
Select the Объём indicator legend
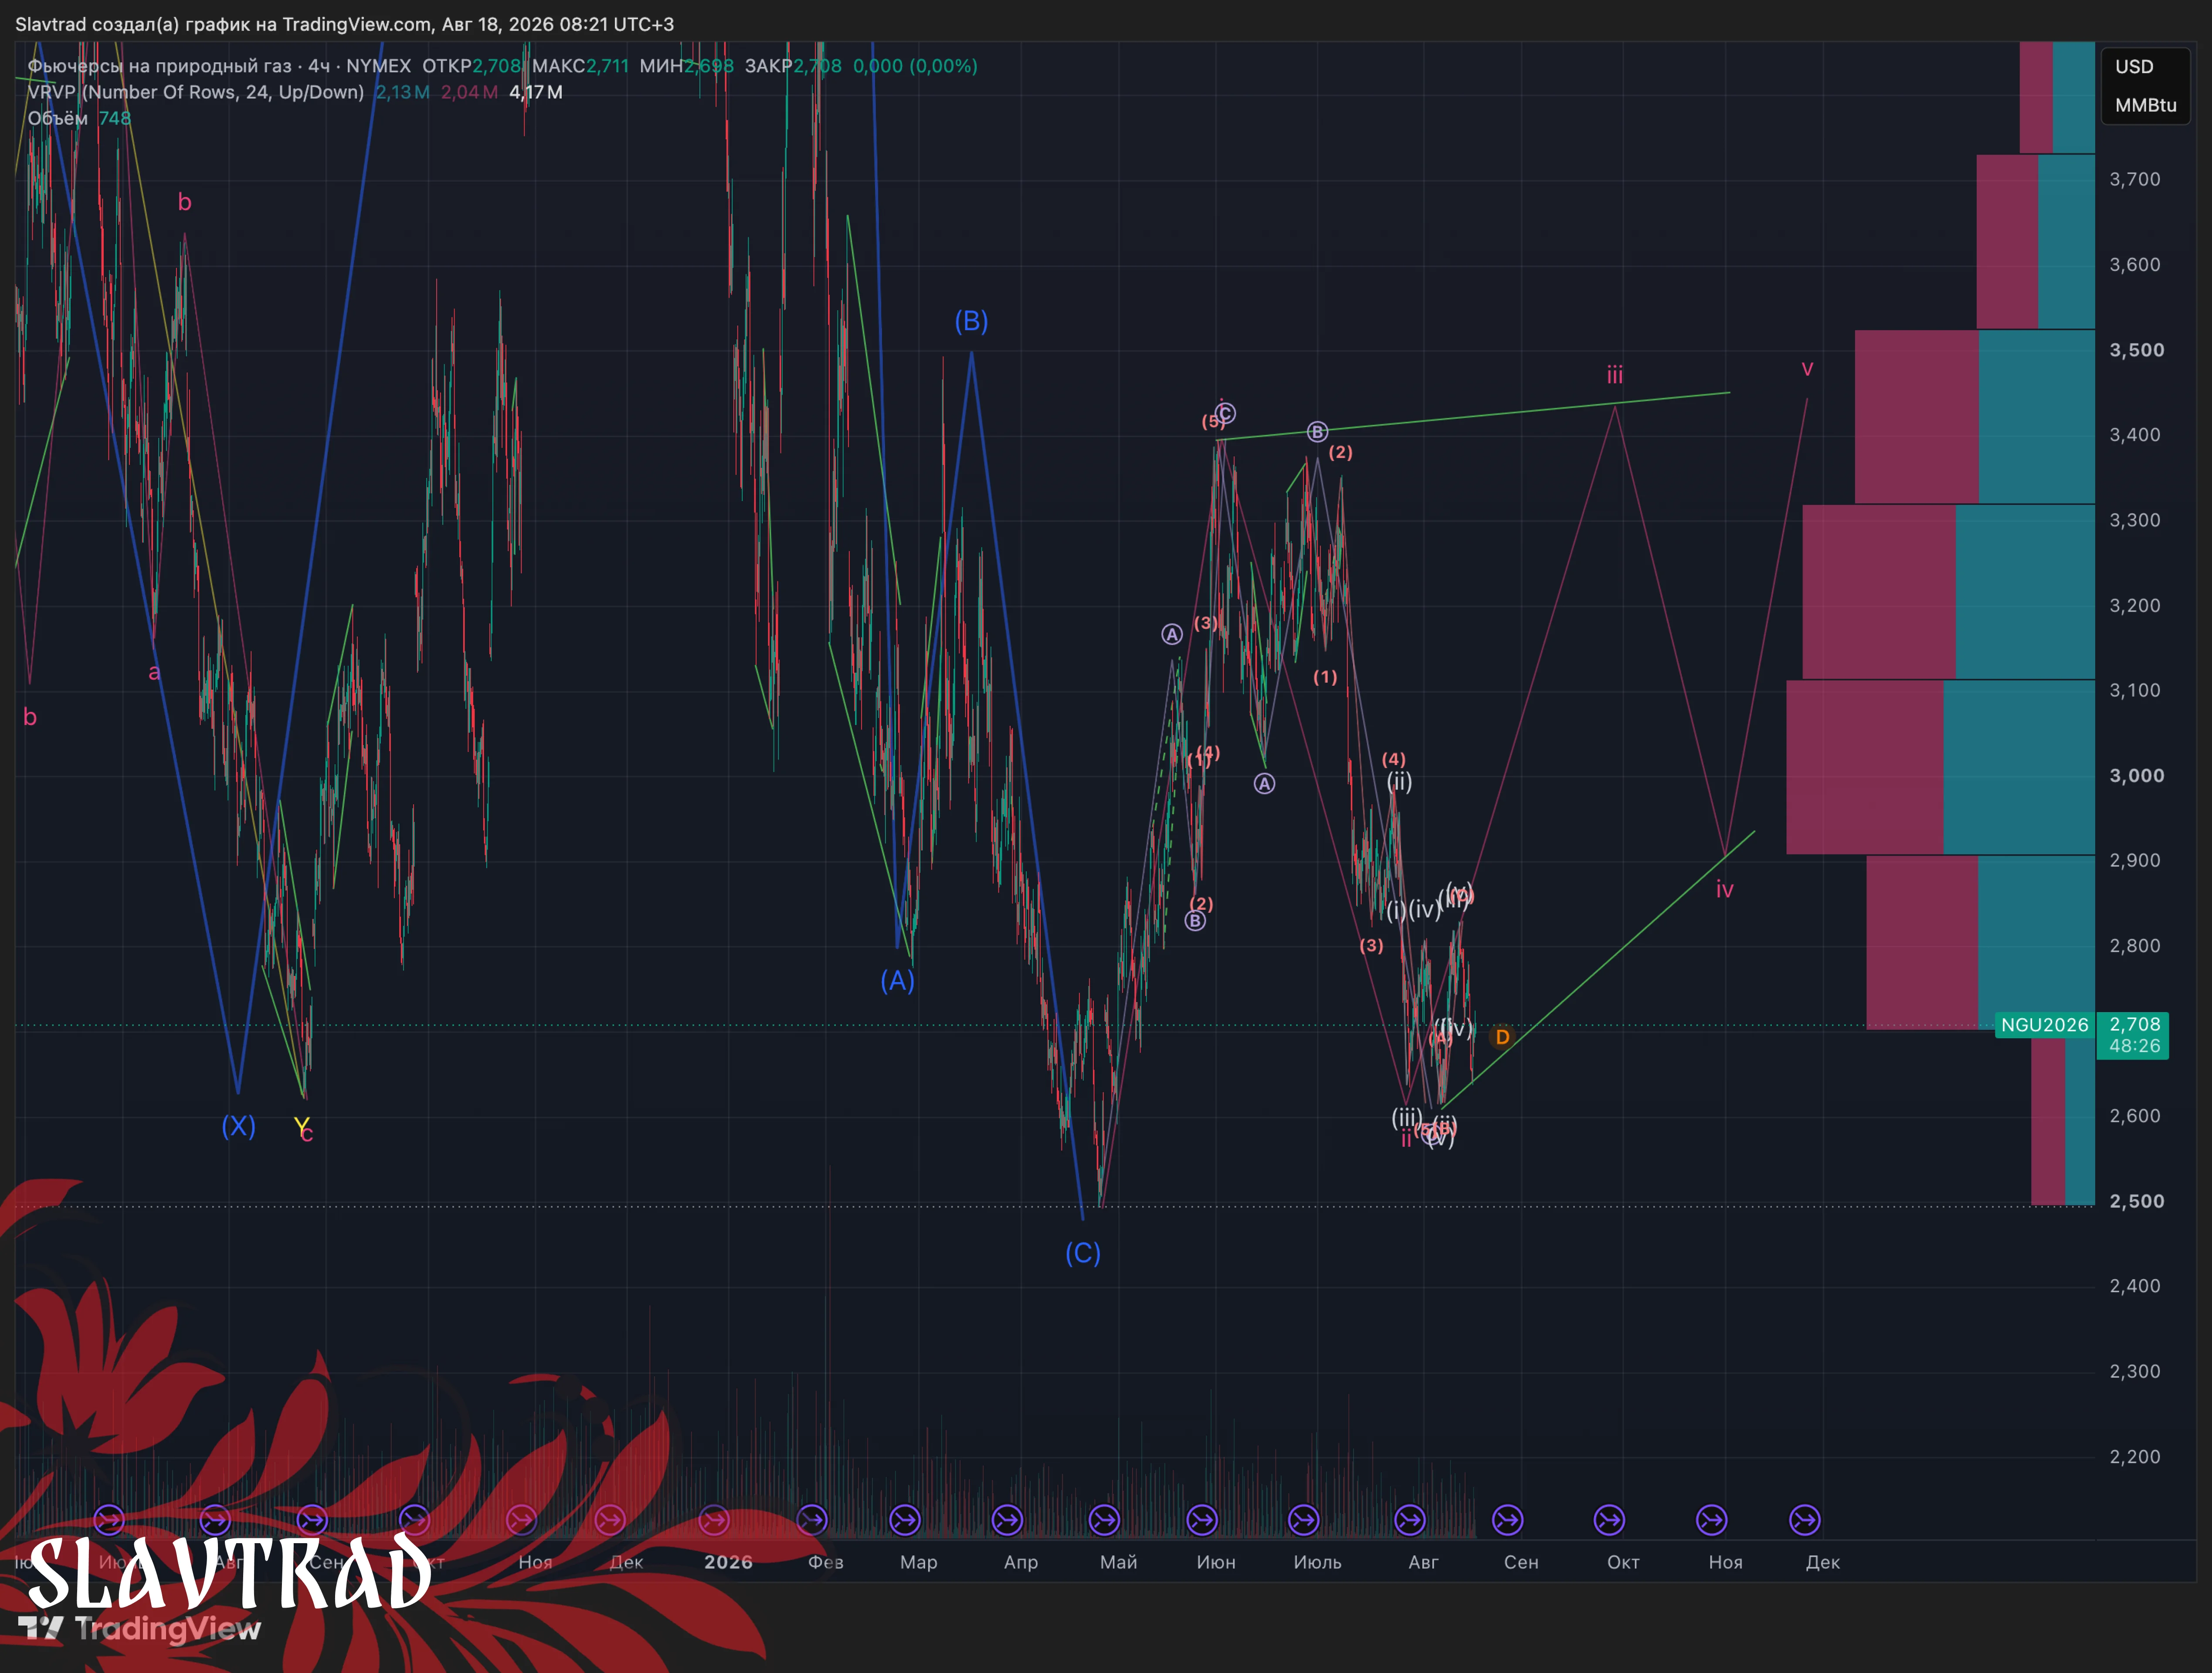coord(58,118)
